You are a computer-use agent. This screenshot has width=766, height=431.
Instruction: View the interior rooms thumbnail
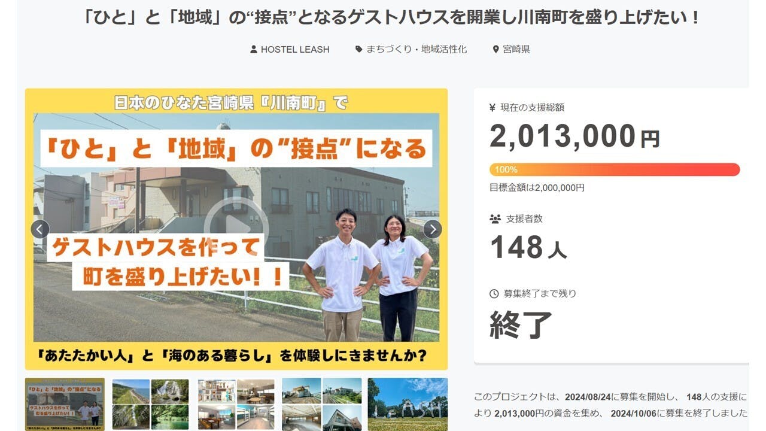tap(236, 404)
